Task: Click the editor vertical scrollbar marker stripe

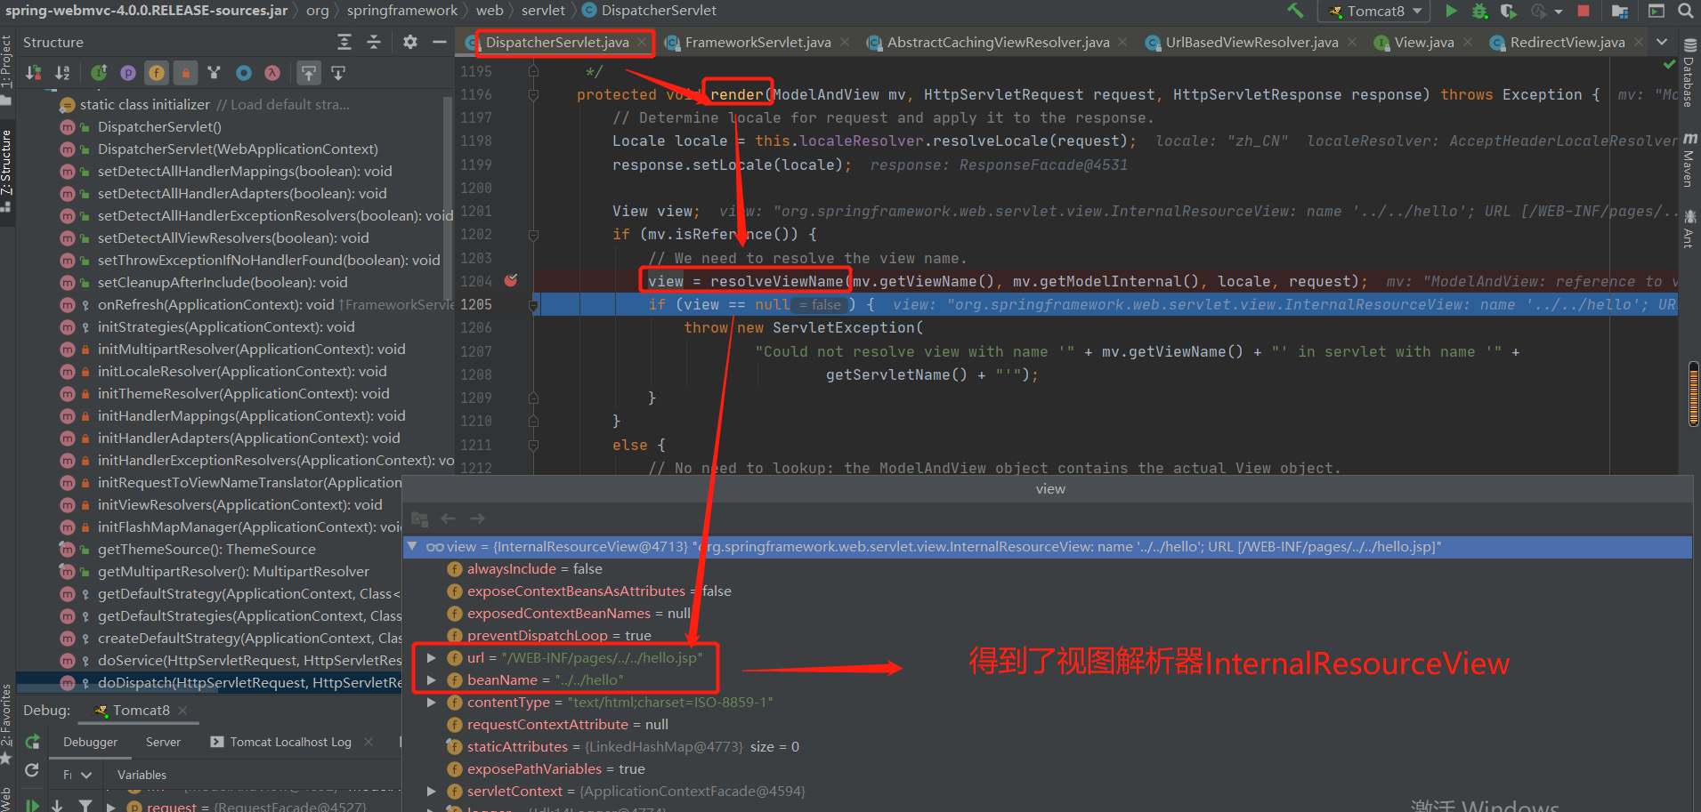Action: coord(1694,394)
